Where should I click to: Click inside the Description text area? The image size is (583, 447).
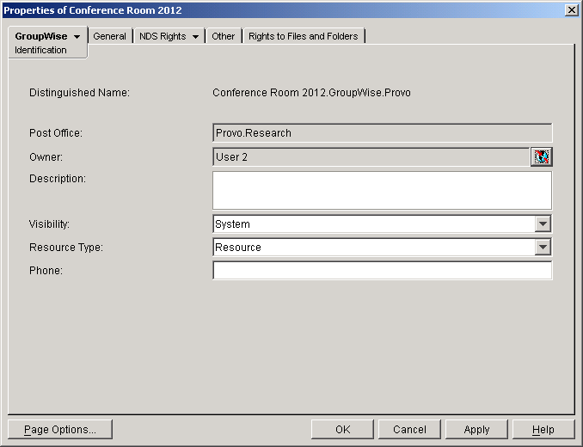[383, 190]
